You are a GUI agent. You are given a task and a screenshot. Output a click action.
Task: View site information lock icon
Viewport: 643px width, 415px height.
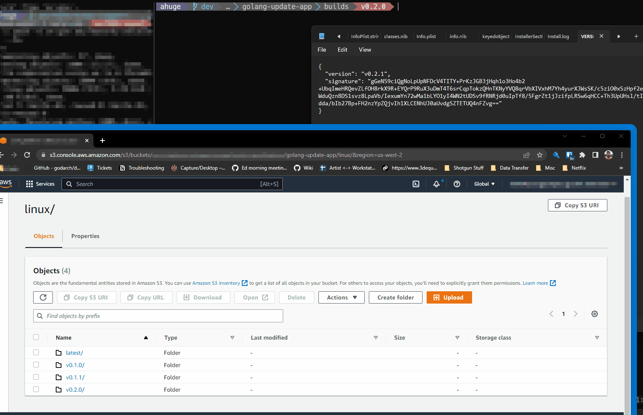[x=43, y=155]
